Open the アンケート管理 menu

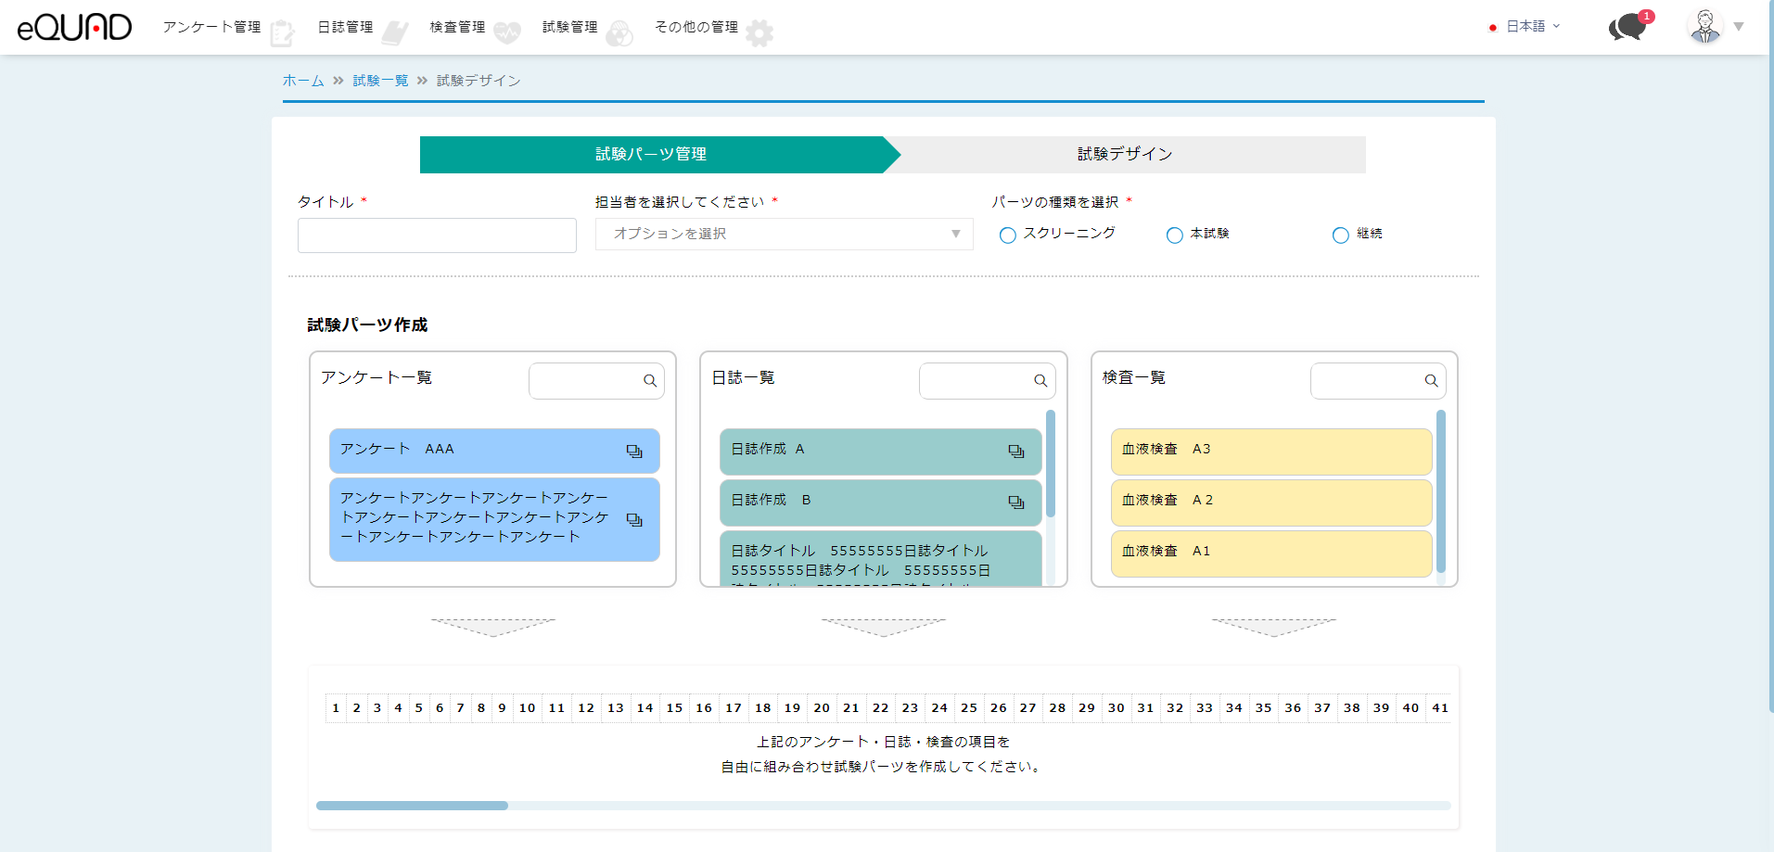pos(212,28)
